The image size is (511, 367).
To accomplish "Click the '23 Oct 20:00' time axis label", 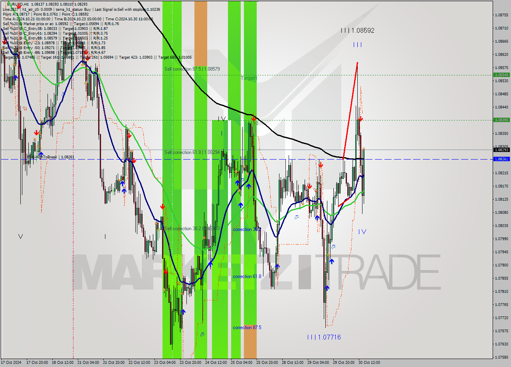I will pyautogui.click(x=190, y=363).
